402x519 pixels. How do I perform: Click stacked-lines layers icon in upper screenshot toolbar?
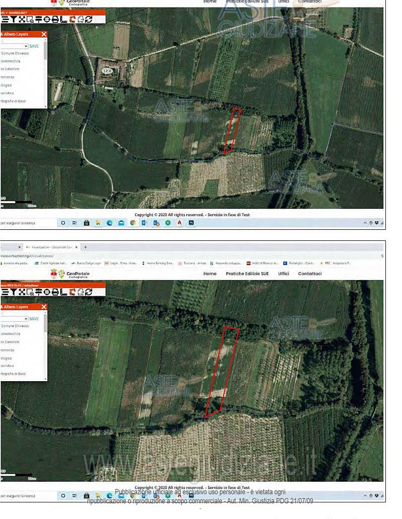click(39, 20)
